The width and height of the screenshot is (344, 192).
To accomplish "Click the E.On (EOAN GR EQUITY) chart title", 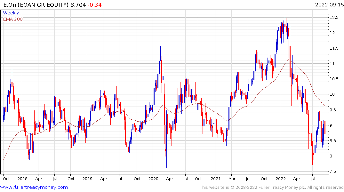I will tap(36, 5).
